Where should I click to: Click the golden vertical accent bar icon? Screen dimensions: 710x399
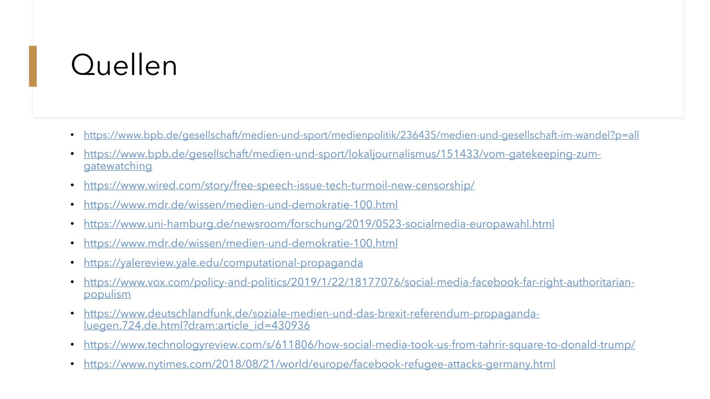click(x=34, y=66)
